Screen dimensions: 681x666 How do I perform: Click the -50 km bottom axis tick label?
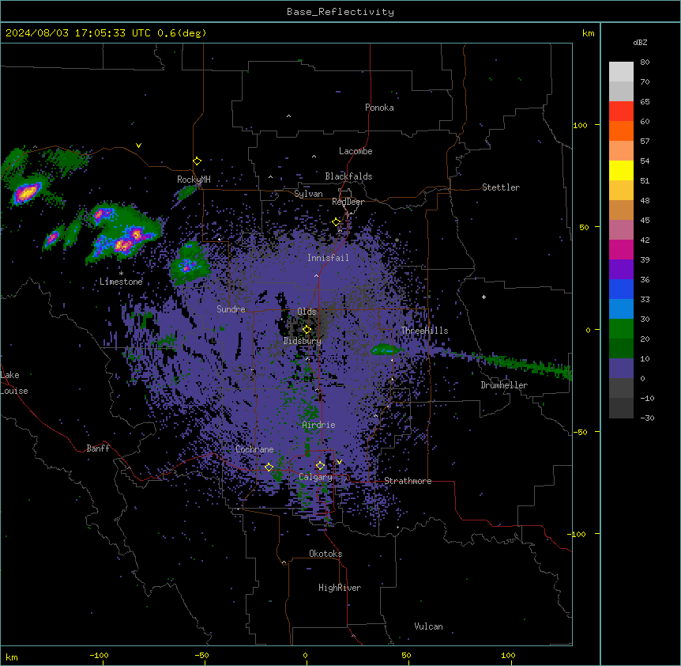coord(201,655)
